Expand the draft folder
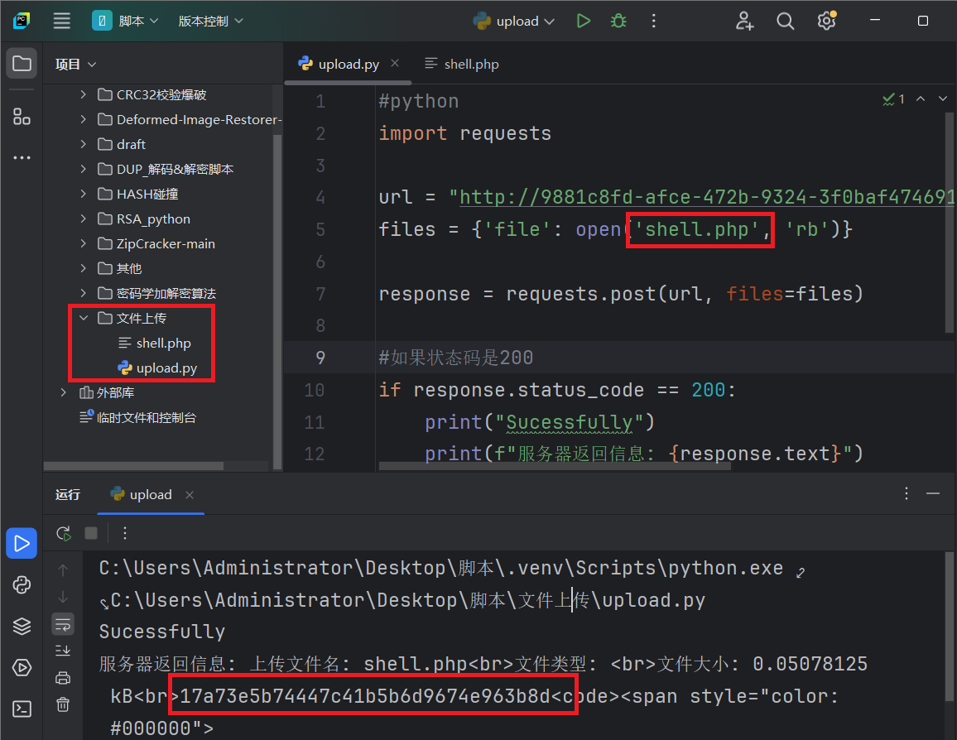 (x=84, y=144)
